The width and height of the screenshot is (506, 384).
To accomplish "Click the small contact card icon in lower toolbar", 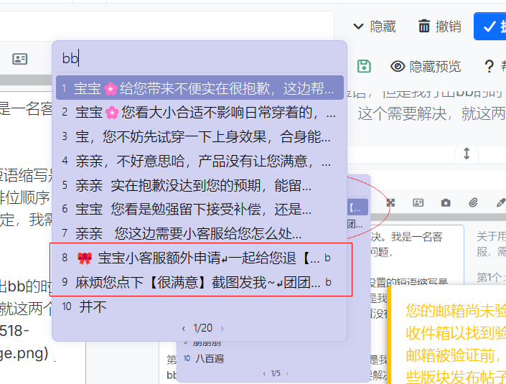I will click(418, 202).
